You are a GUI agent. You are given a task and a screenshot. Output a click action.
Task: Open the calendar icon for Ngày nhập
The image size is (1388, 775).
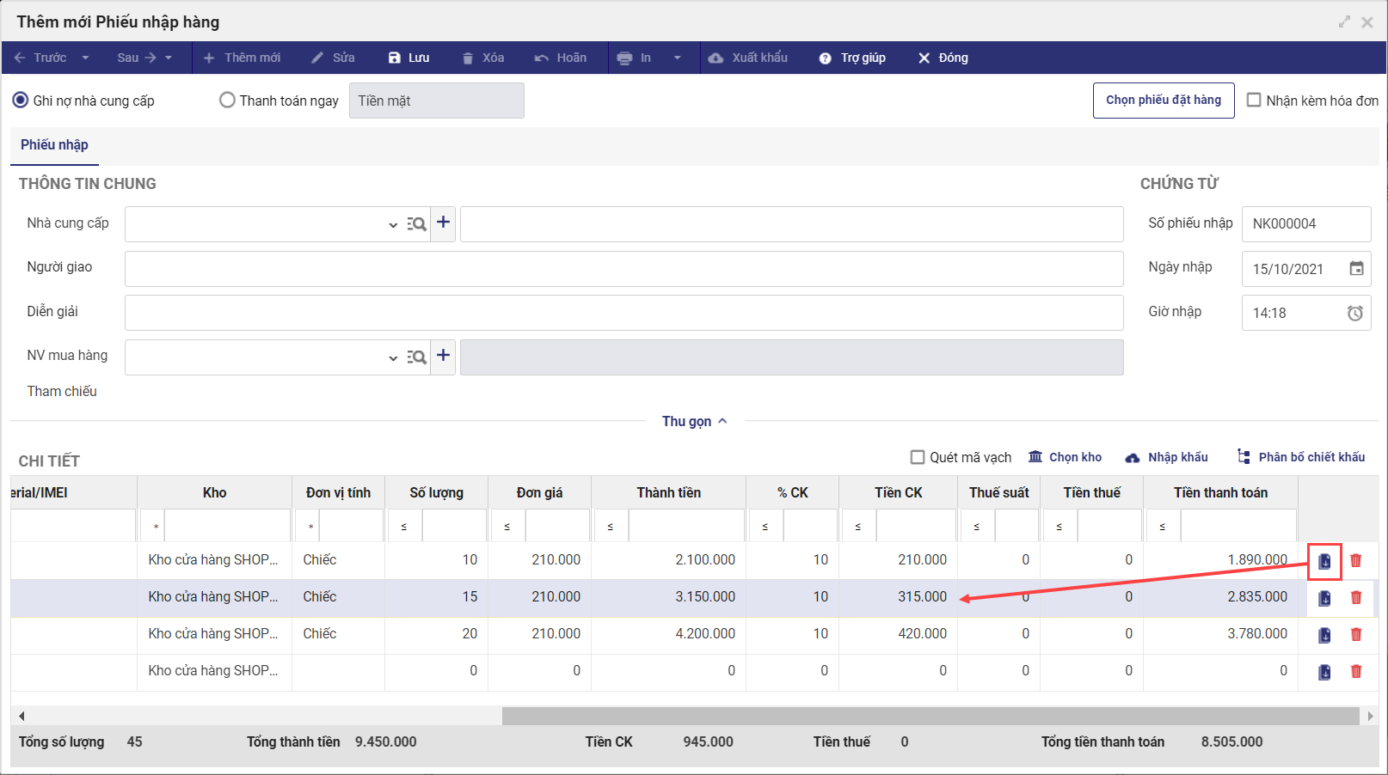tap(1356, 268)
